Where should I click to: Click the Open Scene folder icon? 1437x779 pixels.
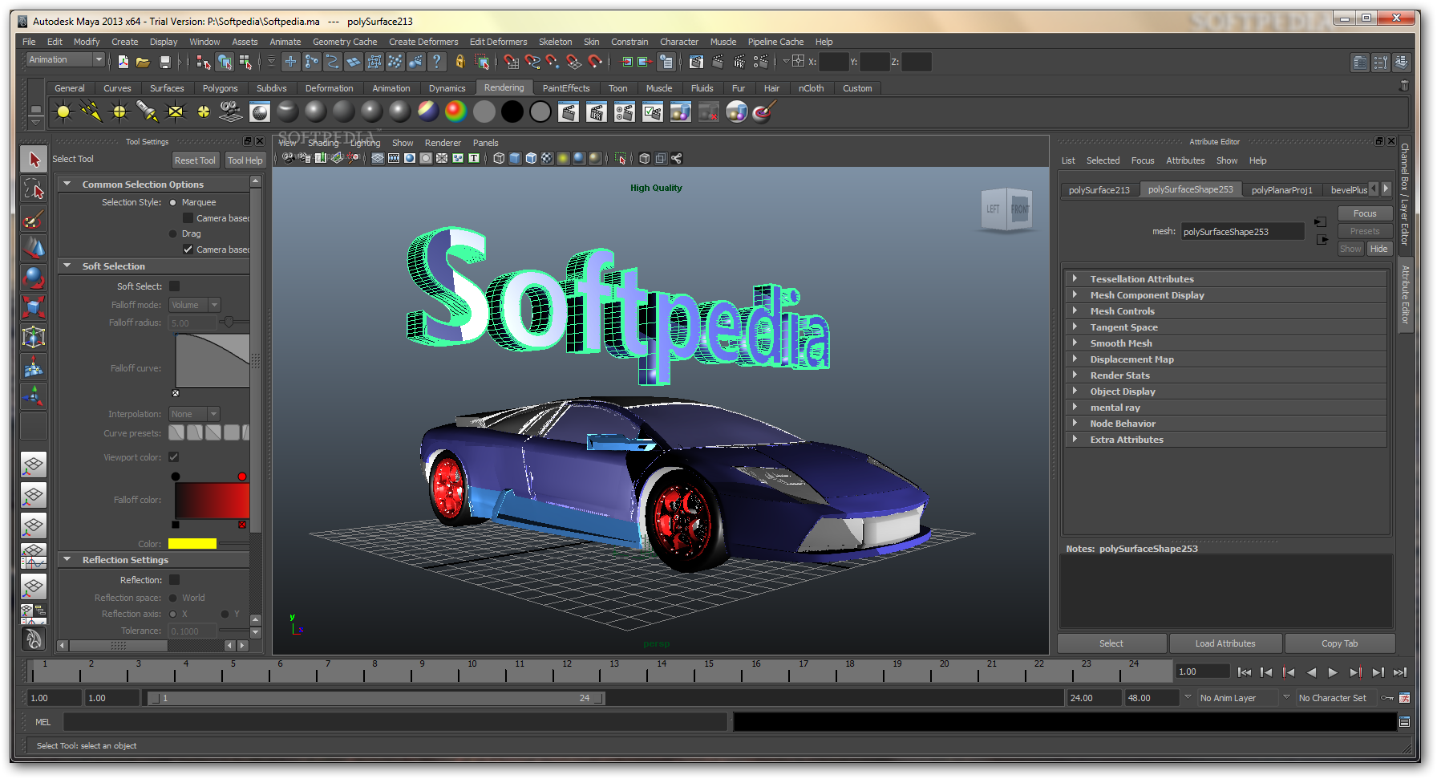[x=143, y=62]
